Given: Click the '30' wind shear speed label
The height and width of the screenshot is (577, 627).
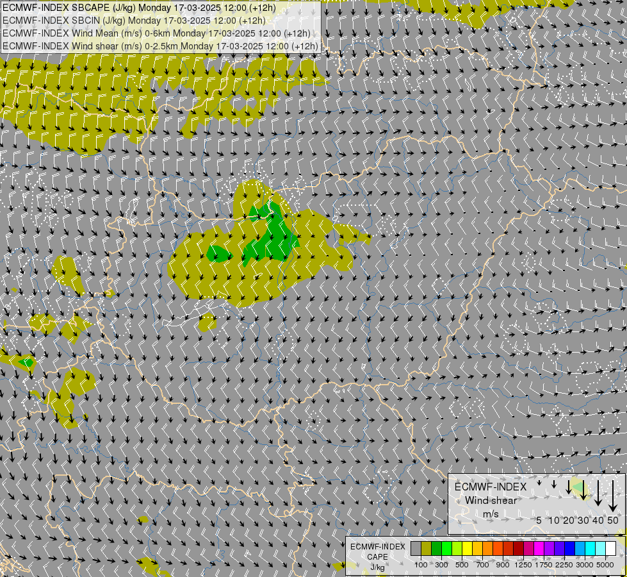Looking at the screenshot, I should [583, 520].
